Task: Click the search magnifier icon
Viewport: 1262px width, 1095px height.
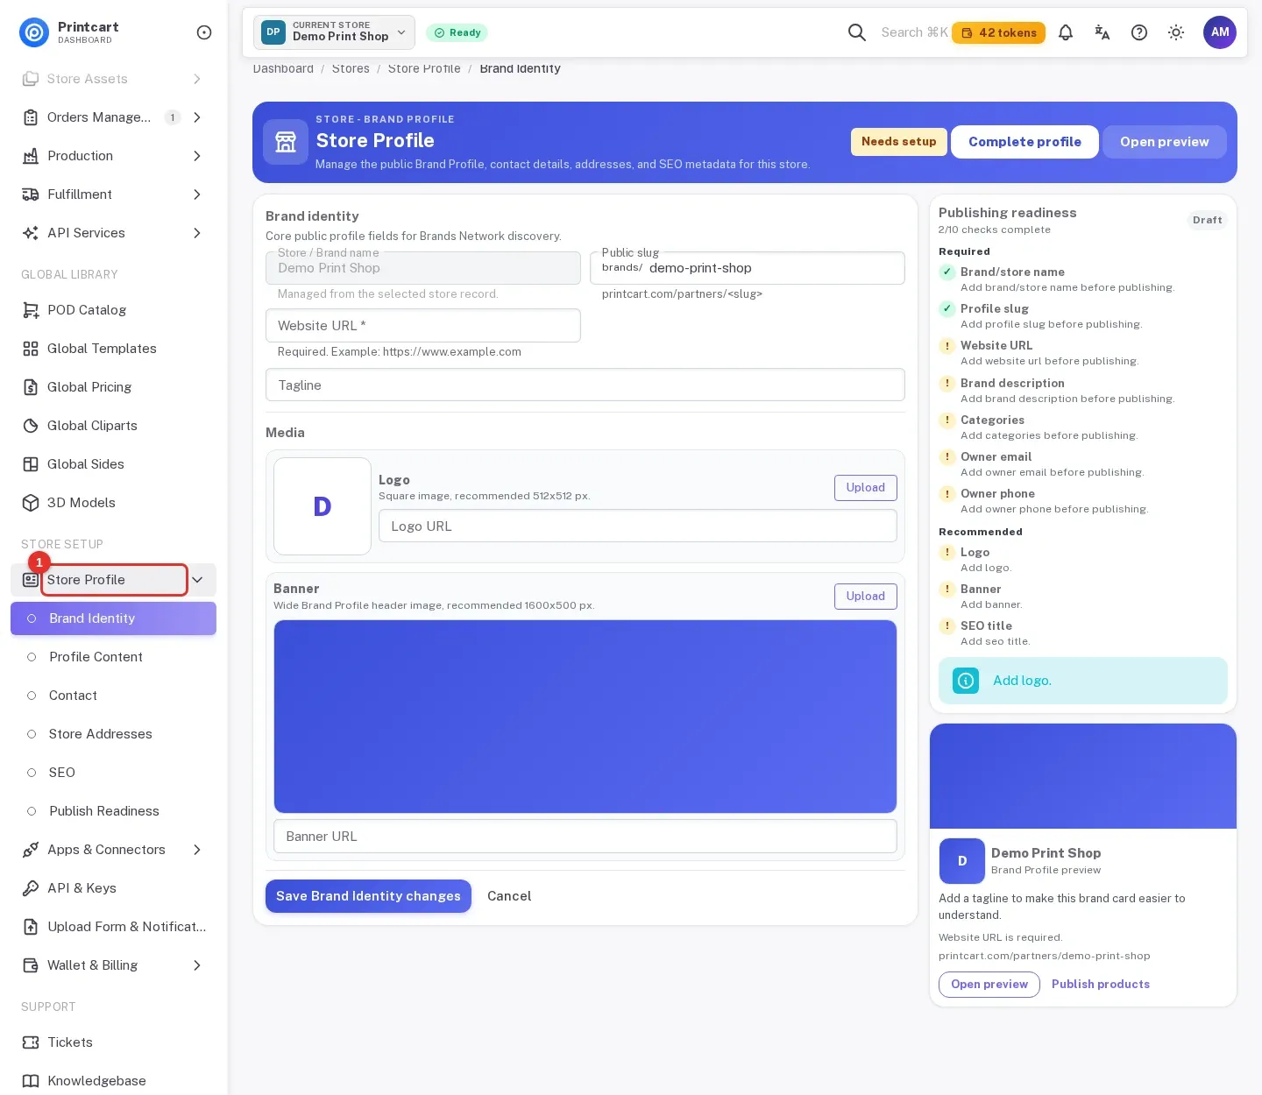Action: pyautogui.click(x=857, y=32)
